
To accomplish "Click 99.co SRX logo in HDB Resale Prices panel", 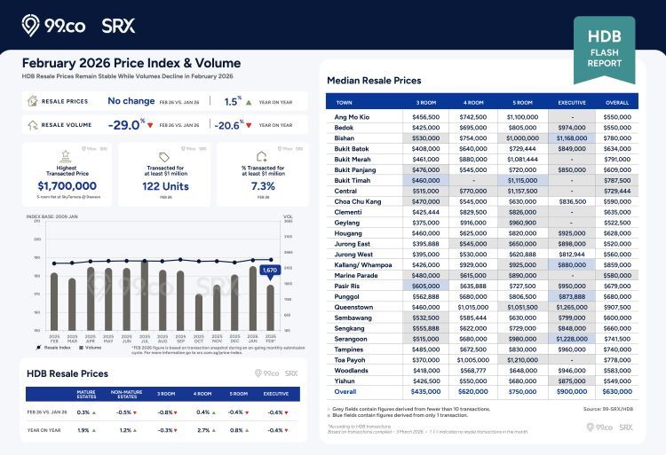I will tap(276, 373).
